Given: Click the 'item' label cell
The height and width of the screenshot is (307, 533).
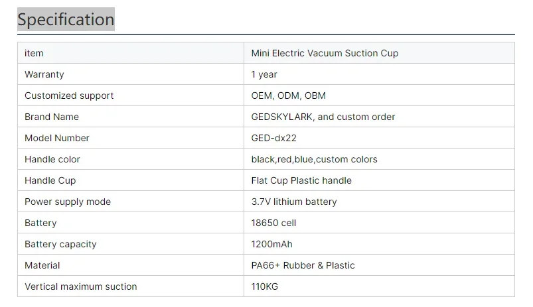Looking at the screenshot, I should tap(34, 53).
